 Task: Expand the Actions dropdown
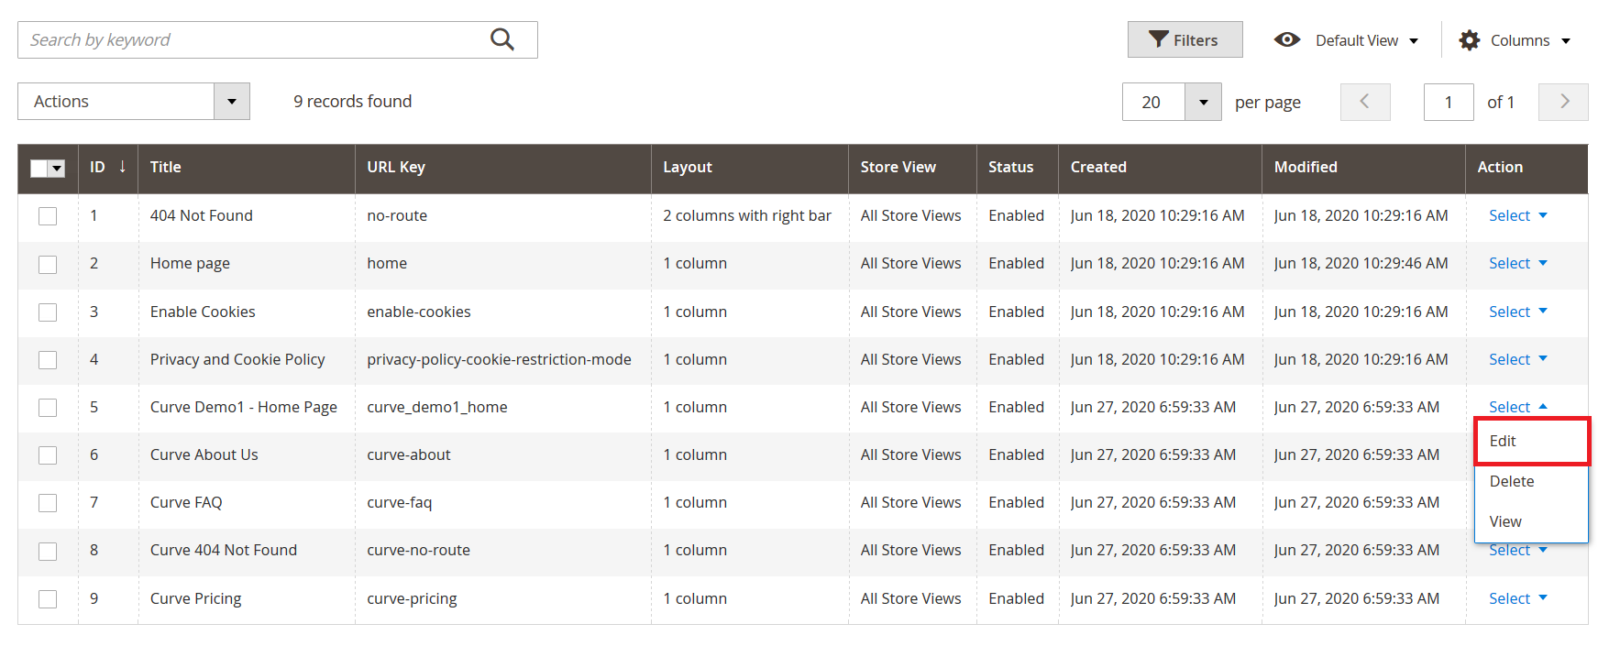point(231,102)
